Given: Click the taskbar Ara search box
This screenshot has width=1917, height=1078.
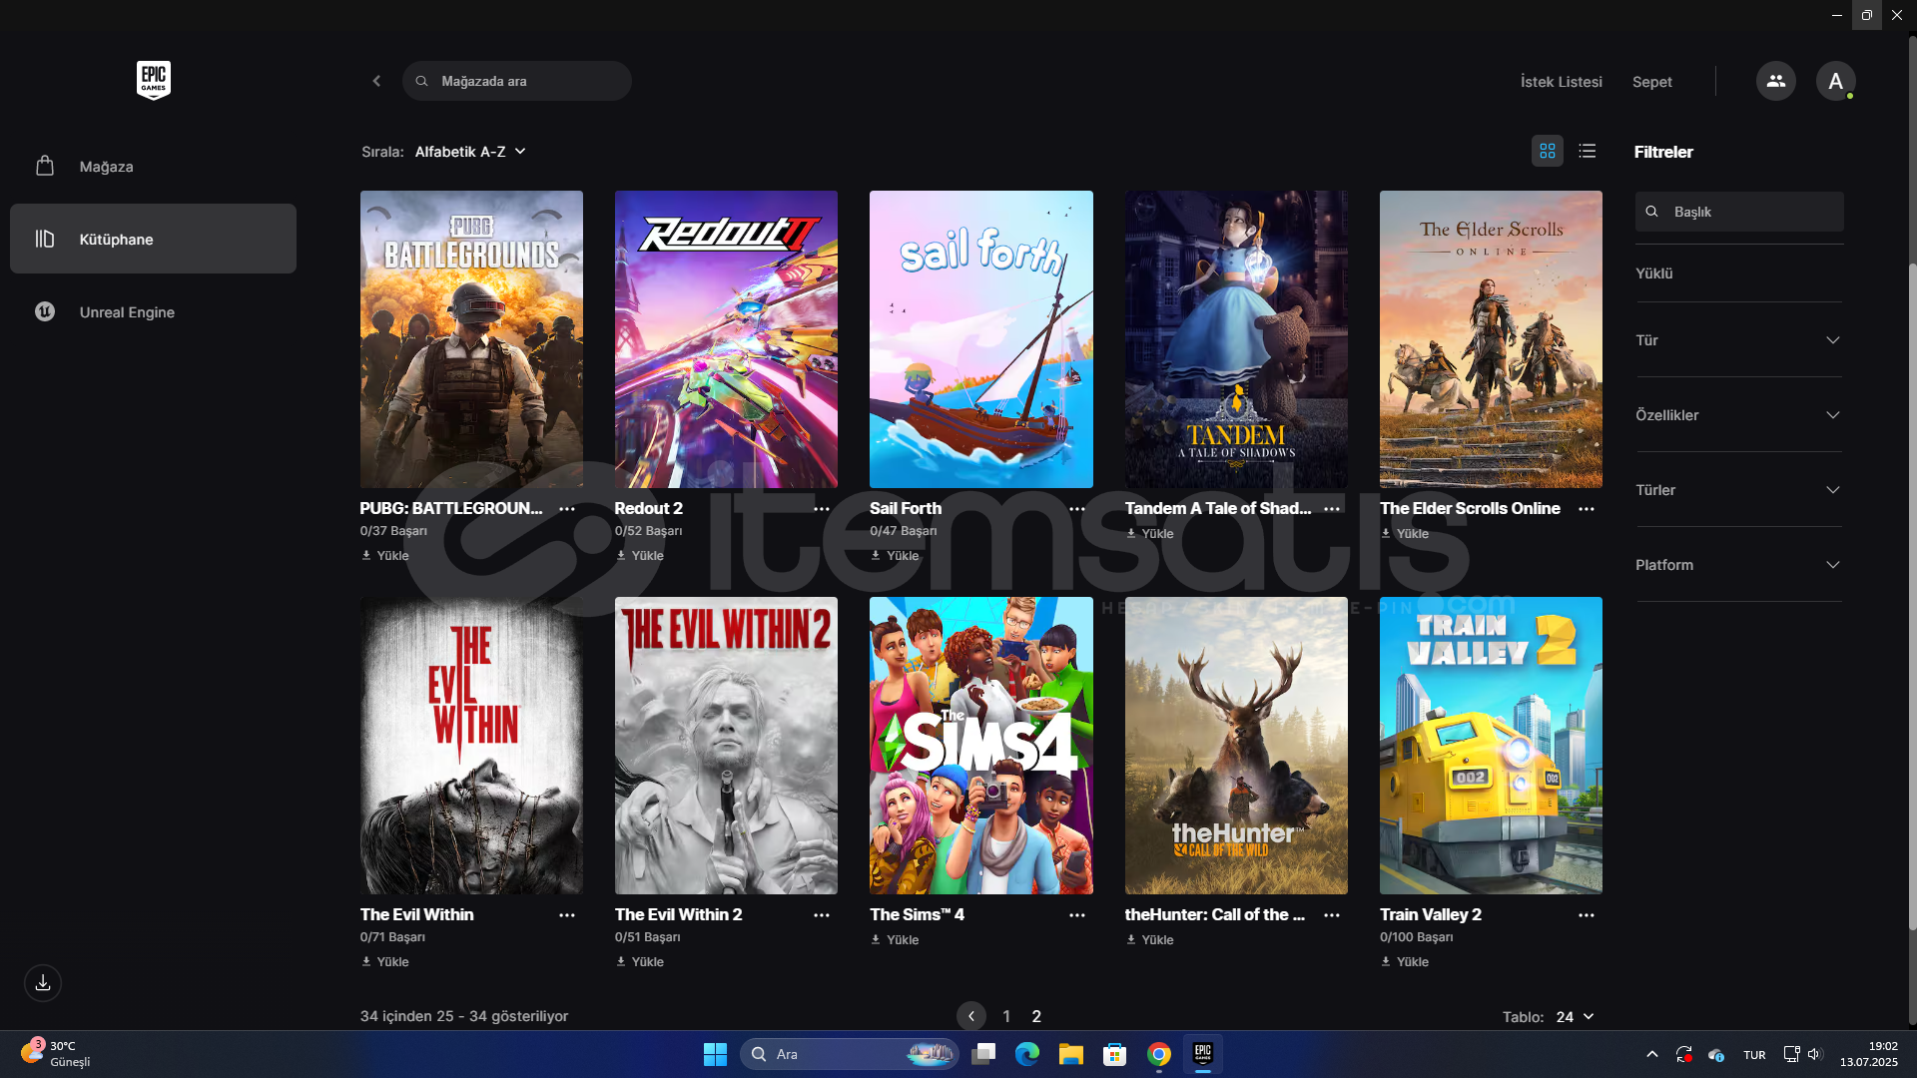Looking at the screenshot, I should (x=849, y=1054).
